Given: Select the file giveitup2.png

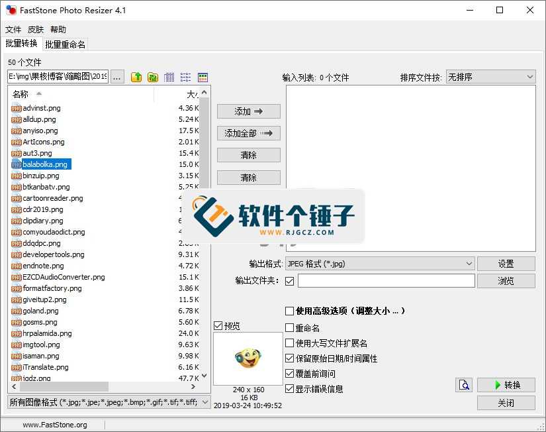Looking at the screenshot, I should click(x=44, y=300).
